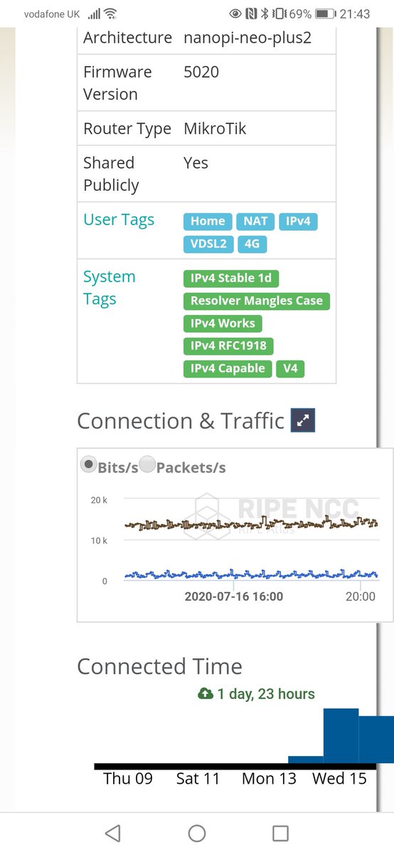Click the mobile signal strength icon
Screen dimensions: 394x855
[94, 14]
